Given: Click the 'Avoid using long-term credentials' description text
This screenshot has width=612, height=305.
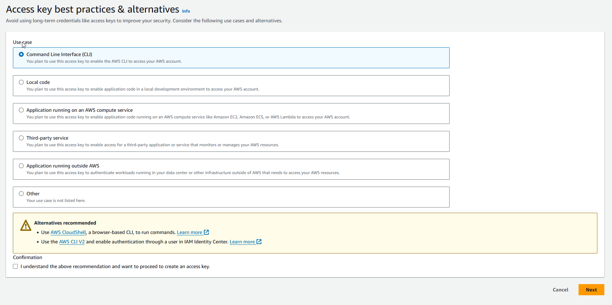Looking at the screenshot, I should 144,21.
